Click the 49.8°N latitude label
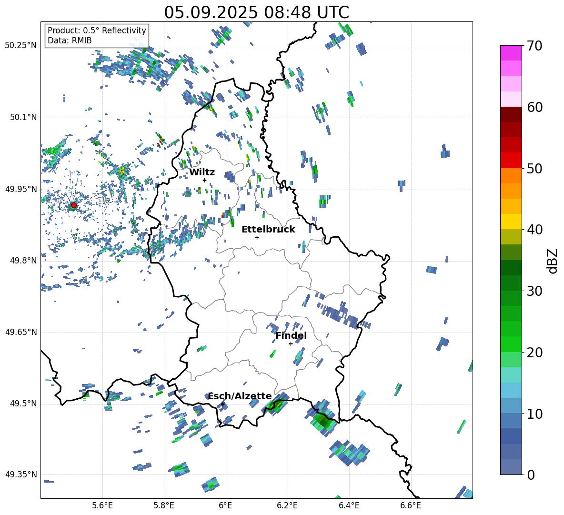Screen dimensions: 564x515 coord(24,261)
